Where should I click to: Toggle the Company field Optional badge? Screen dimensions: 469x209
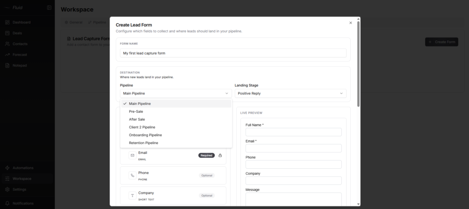(x=207, y=196)
